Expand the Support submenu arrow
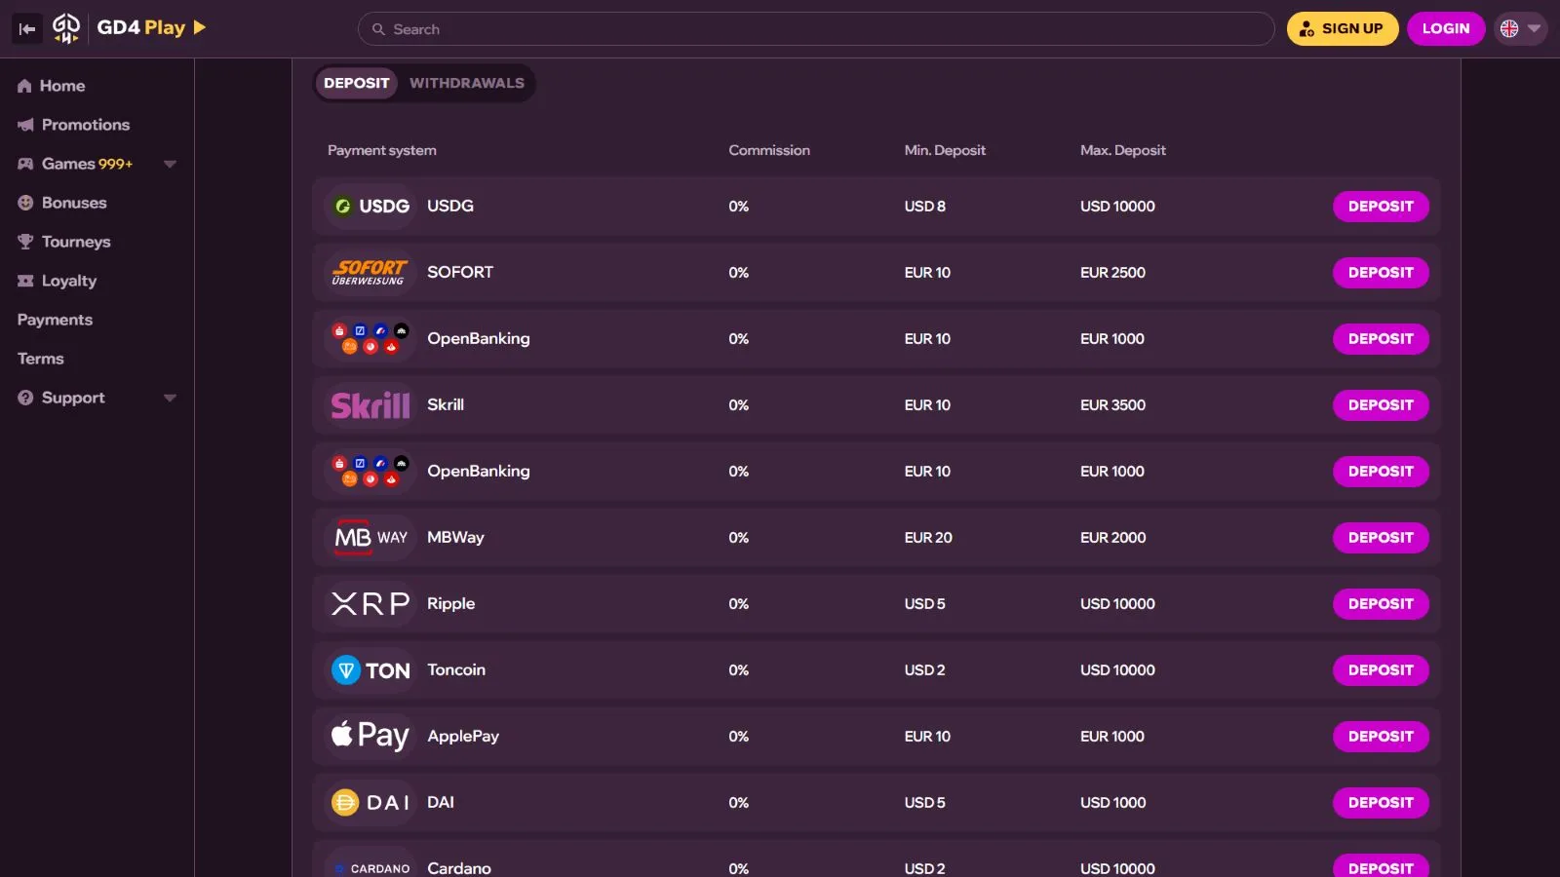The width and height of the screenshot is (1560, 877). click(170, 398)
